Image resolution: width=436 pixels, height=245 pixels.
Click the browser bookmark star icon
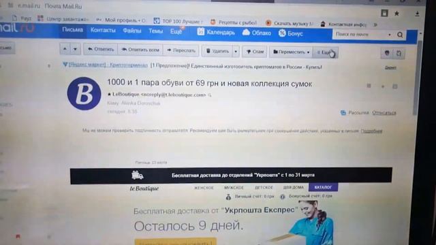point(396,14)
